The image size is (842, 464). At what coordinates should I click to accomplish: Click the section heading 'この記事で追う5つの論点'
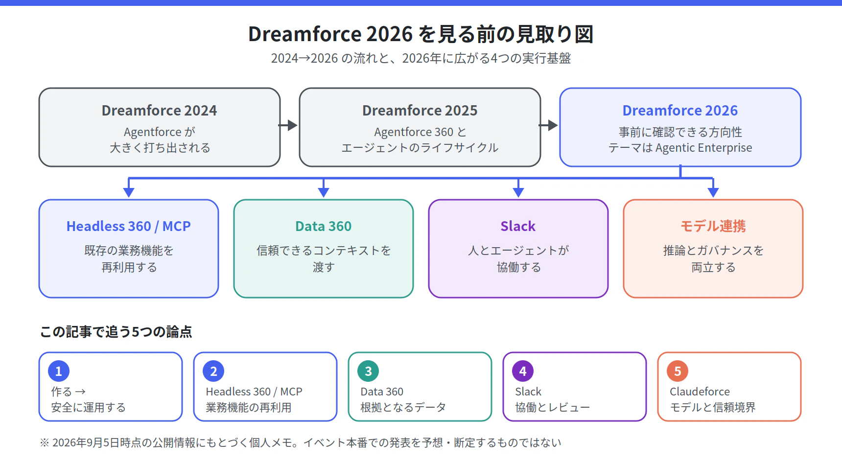[116, 332]
